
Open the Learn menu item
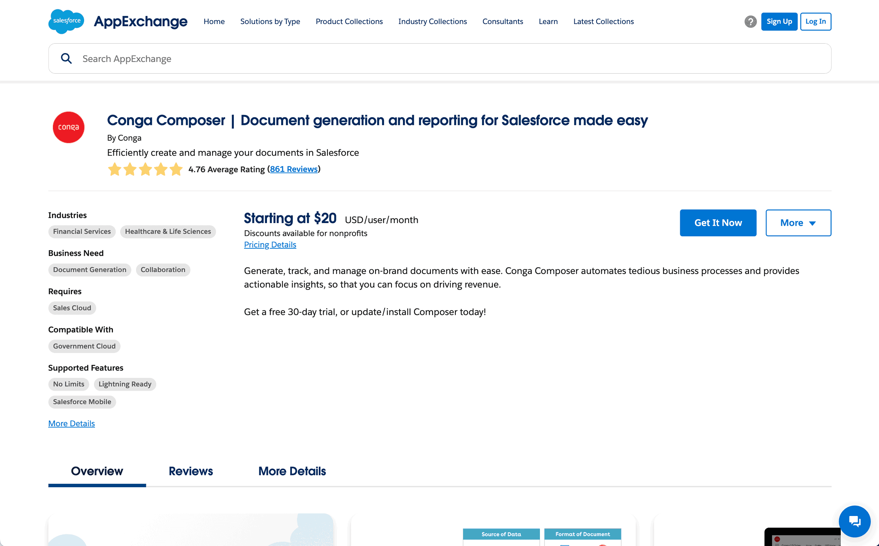(548, 21)
